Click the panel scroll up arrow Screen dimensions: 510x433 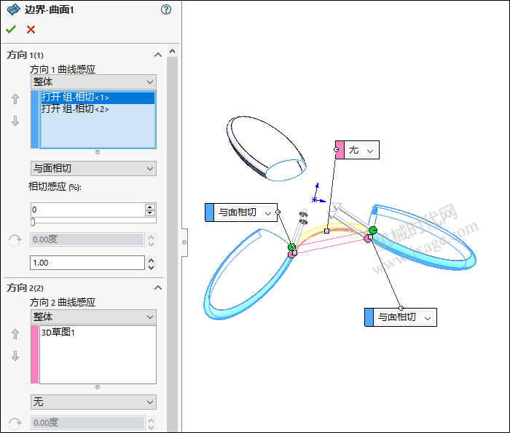coord(173,52)
